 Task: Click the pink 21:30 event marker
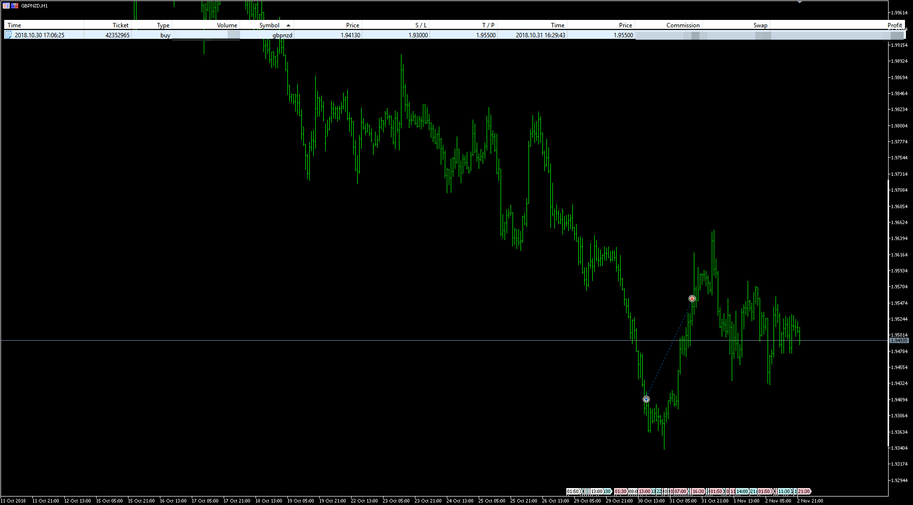click(804, 492)
